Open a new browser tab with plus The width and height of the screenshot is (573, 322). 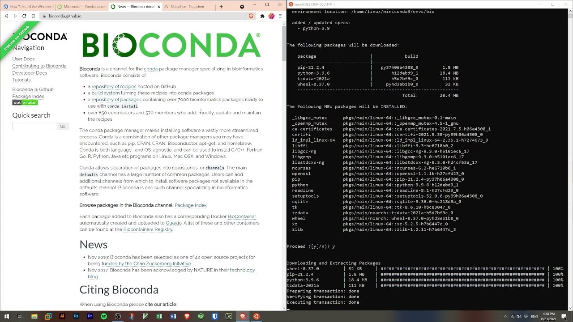coord(221,7)
